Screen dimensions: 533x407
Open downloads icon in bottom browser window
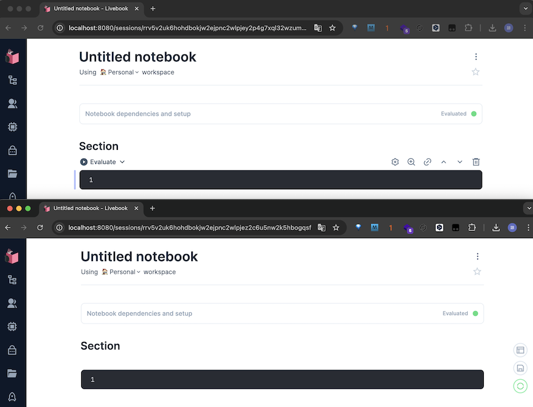(x=496, y=227)
